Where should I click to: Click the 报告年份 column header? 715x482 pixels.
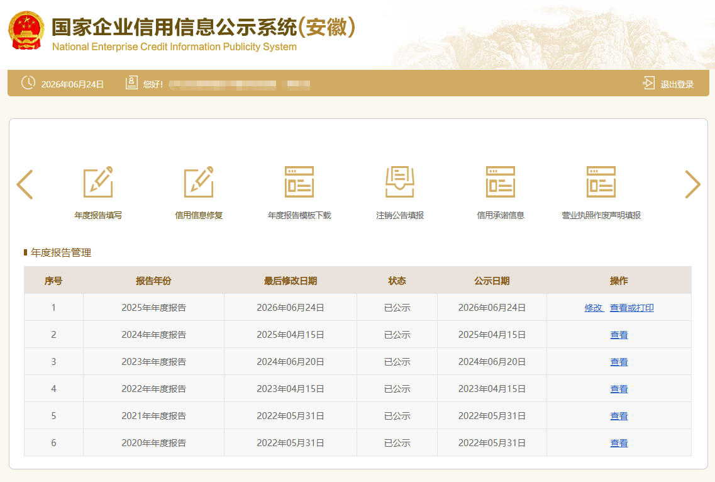pyautogui.click(x=153, y=281)
